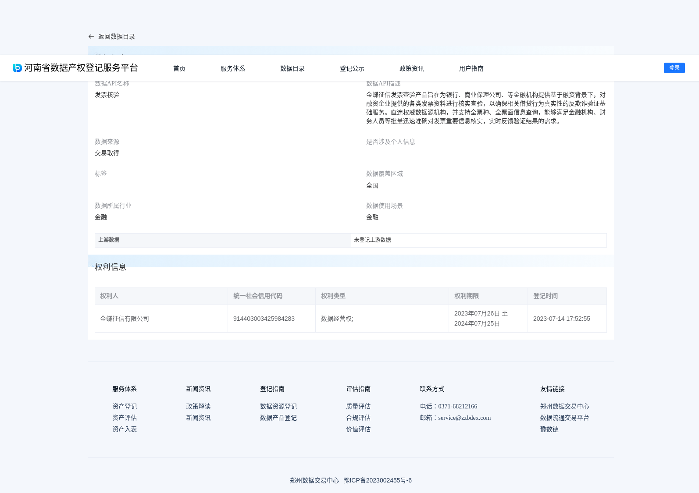The image size is (699, 493).
Task: Open the 服务体系 nav menu
Action: (233, 68)
